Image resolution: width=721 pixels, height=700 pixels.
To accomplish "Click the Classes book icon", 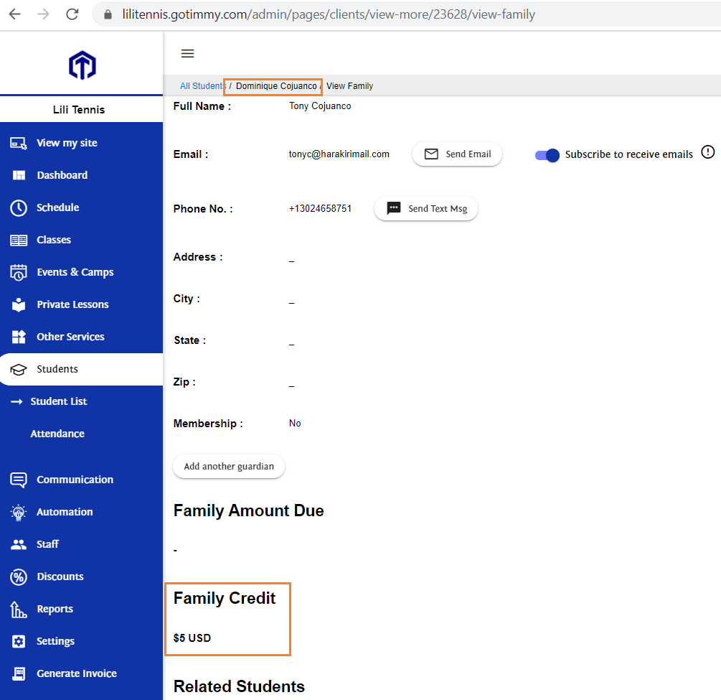I will pos(19,240).
